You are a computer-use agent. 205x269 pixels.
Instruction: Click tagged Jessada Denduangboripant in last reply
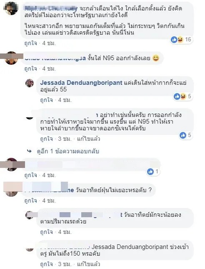[x=130, y=247]
